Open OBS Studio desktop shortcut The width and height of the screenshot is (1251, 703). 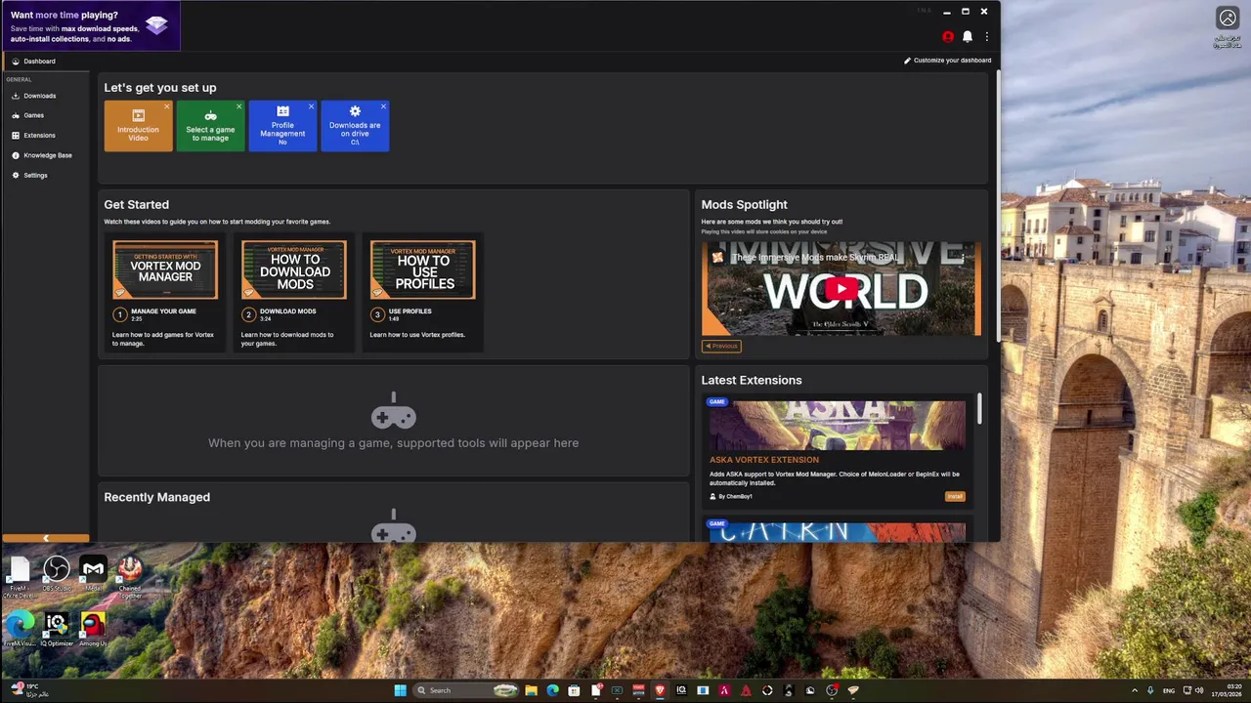click(57, 574)
